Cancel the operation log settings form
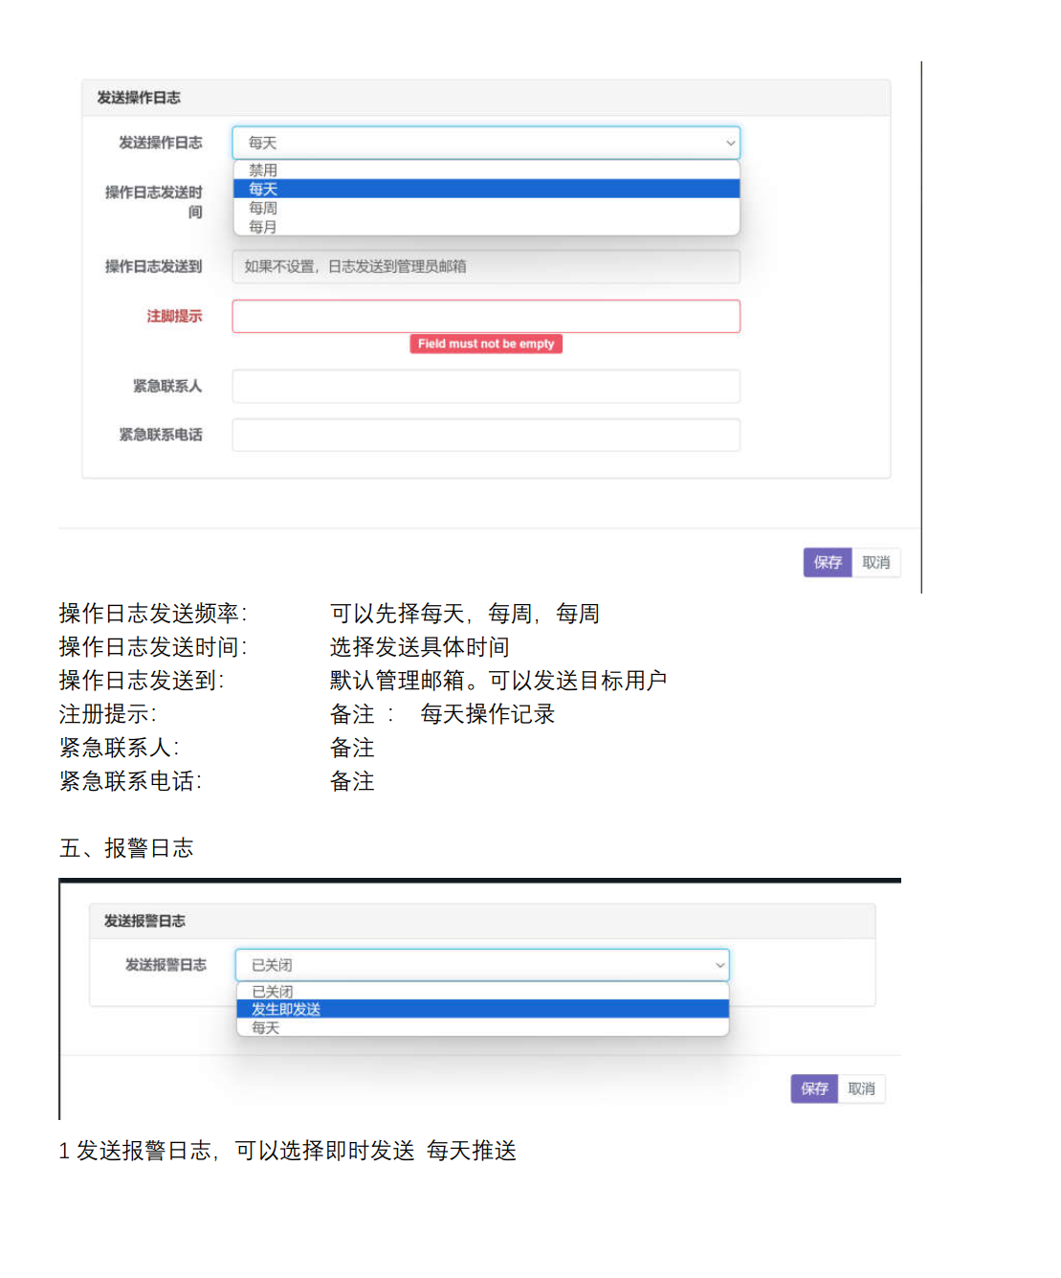The height and width of the screenshot is (1278, 1061). pos(876,563)
